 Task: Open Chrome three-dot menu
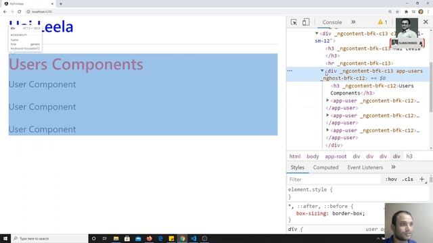pyautogui.click(x=428, y=11)
